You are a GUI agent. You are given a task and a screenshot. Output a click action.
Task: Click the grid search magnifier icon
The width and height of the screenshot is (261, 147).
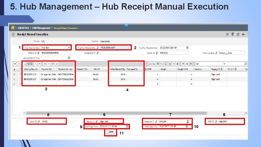(x=246, y=64)
